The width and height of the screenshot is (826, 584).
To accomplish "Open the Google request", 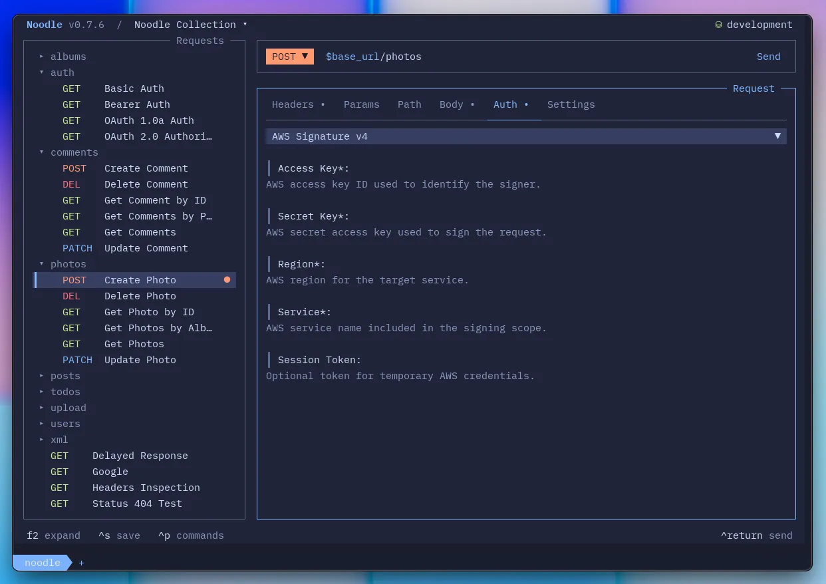I will click(x=134, y=472).
